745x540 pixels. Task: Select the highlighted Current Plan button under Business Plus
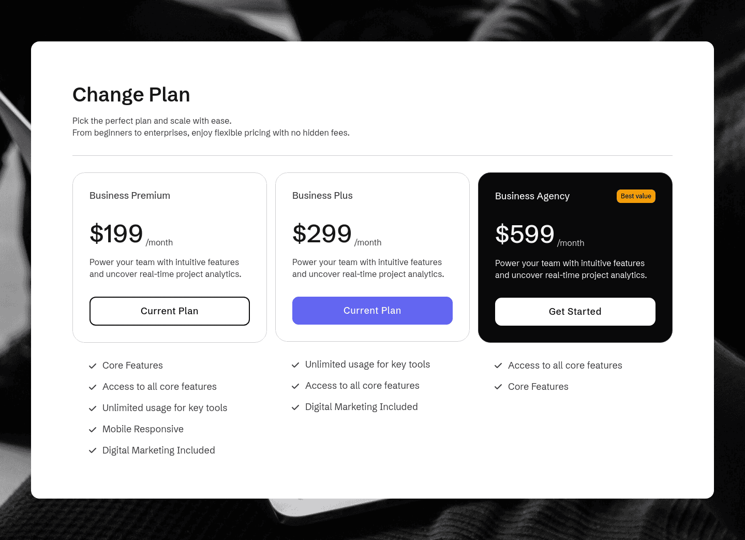click(372, 311)
